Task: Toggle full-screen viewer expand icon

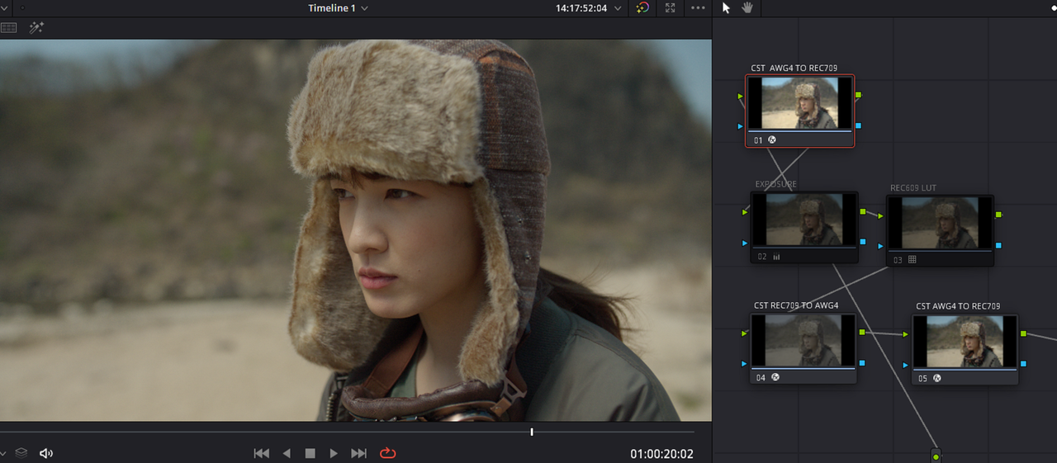Action: point(670,8)
